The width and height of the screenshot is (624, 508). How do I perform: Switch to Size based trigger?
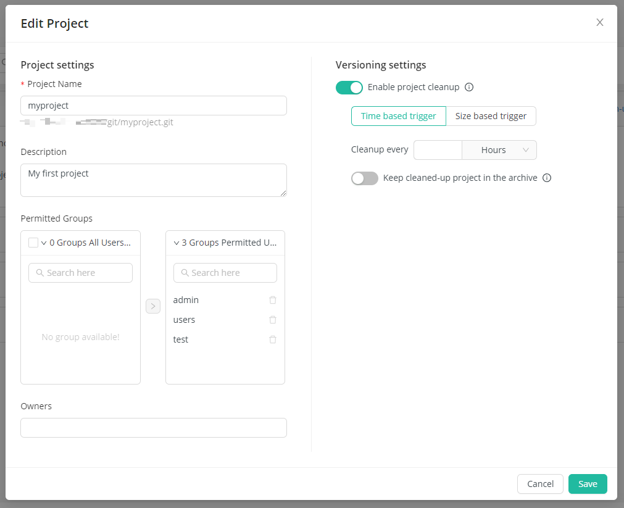click(x=491, y=116)
